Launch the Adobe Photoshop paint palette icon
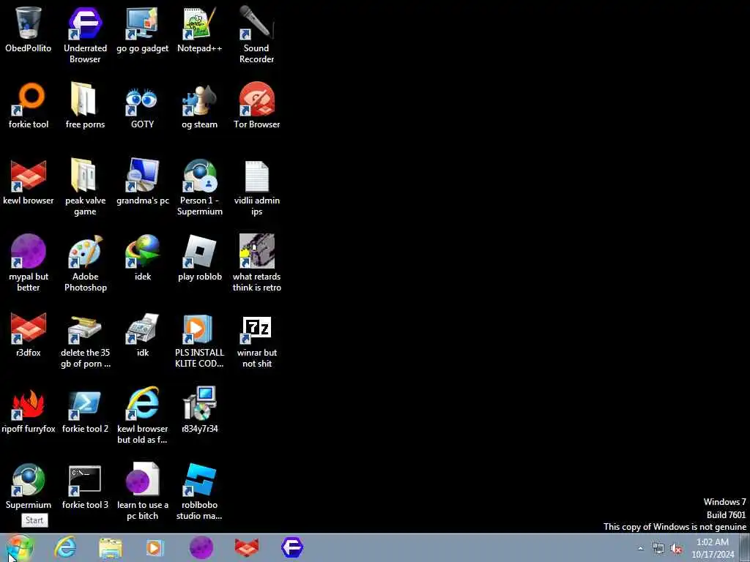750x562 pixels. tap(85, 263)
